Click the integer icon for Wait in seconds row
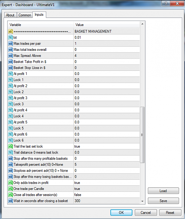 [11, 201]
